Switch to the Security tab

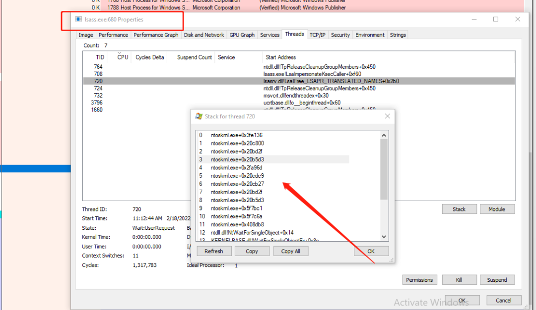coord(340,35)
